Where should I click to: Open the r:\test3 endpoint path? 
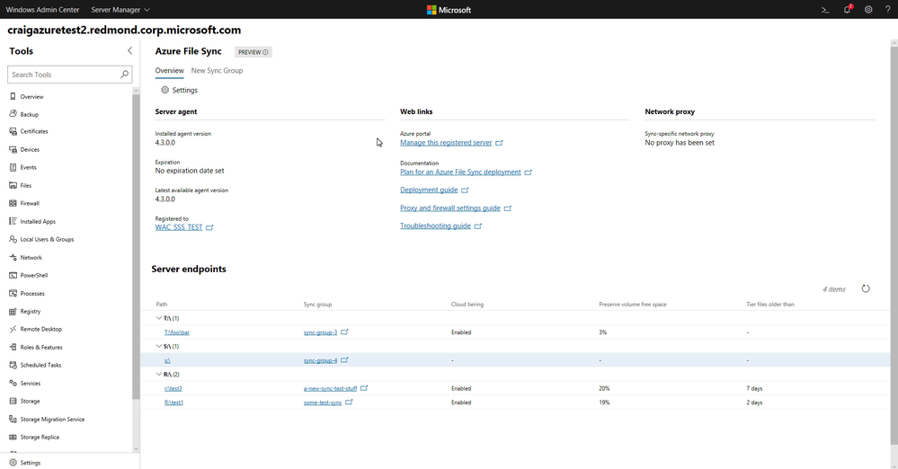click(173, 389)
